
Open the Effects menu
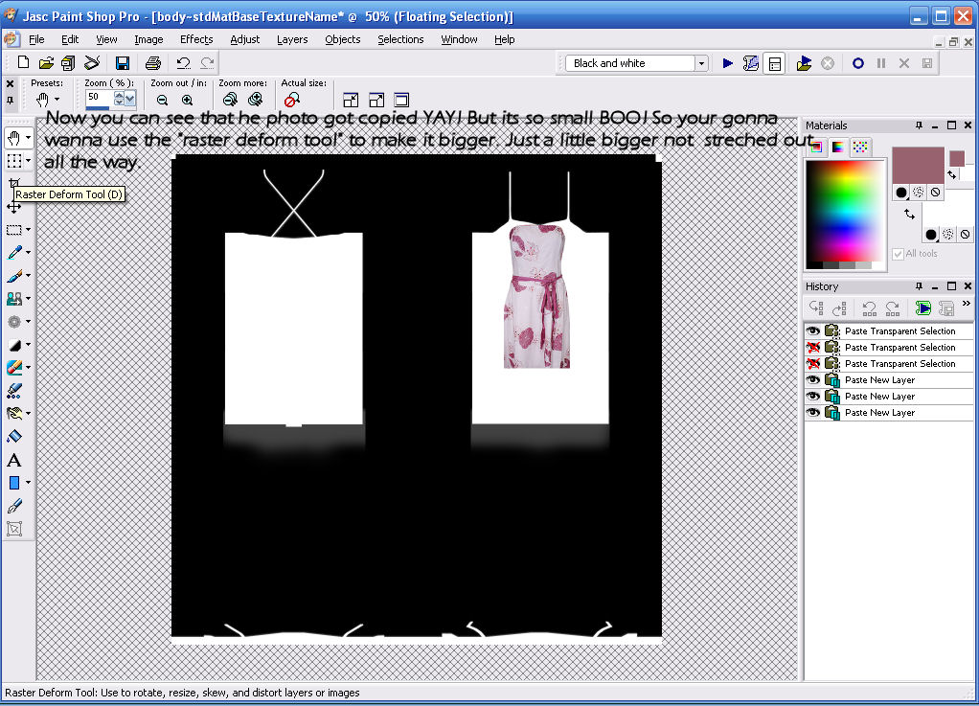pos(196,39)
